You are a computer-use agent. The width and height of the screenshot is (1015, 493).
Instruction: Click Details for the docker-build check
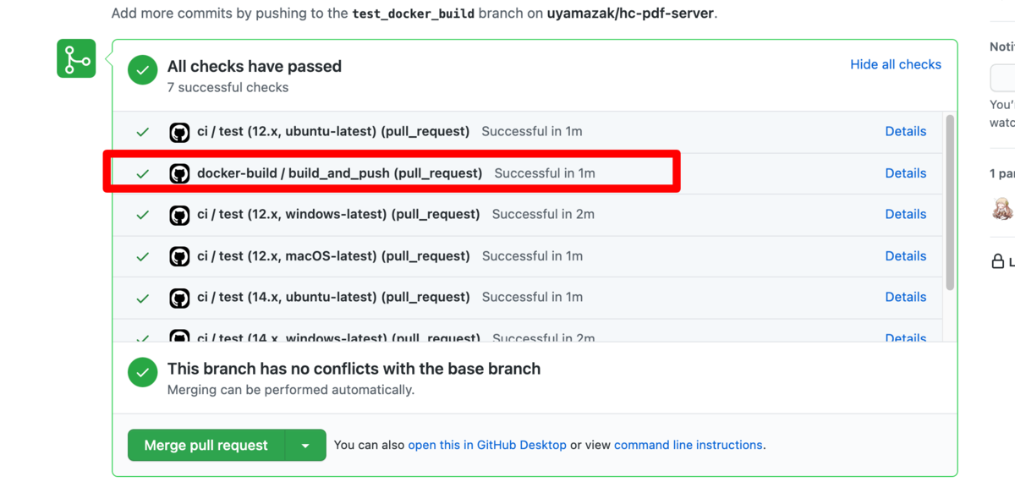(905, 173)
